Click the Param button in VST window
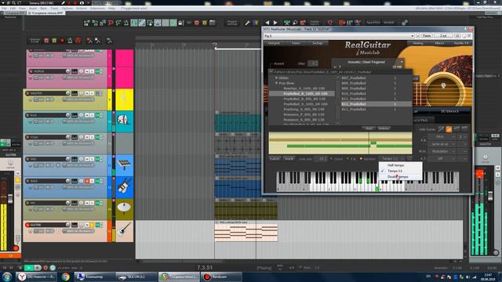This screenshot has height=282, width=502. [427, 36]
